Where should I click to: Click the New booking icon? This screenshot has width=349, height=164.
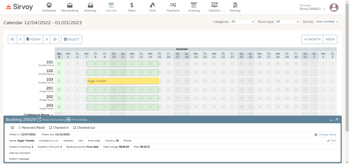coord(70,5)
